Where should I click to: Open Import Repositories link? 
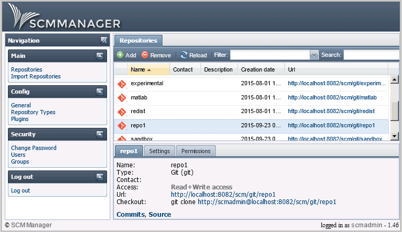[x=36, y=76]
